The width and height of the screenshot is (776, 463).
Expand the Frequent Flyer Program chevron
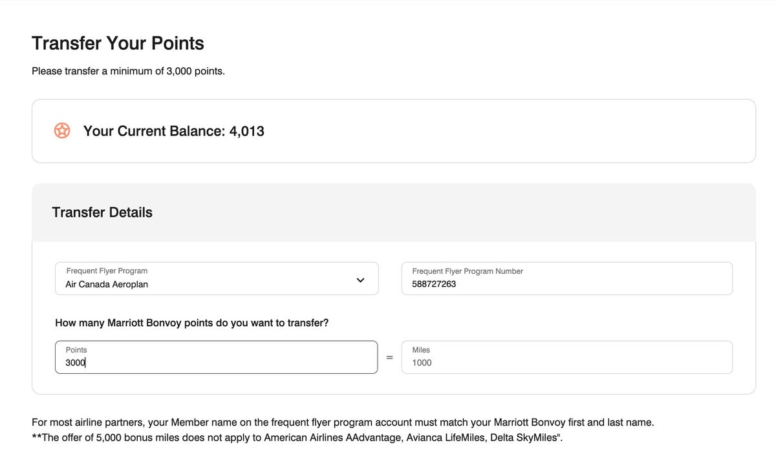[360, 280]
